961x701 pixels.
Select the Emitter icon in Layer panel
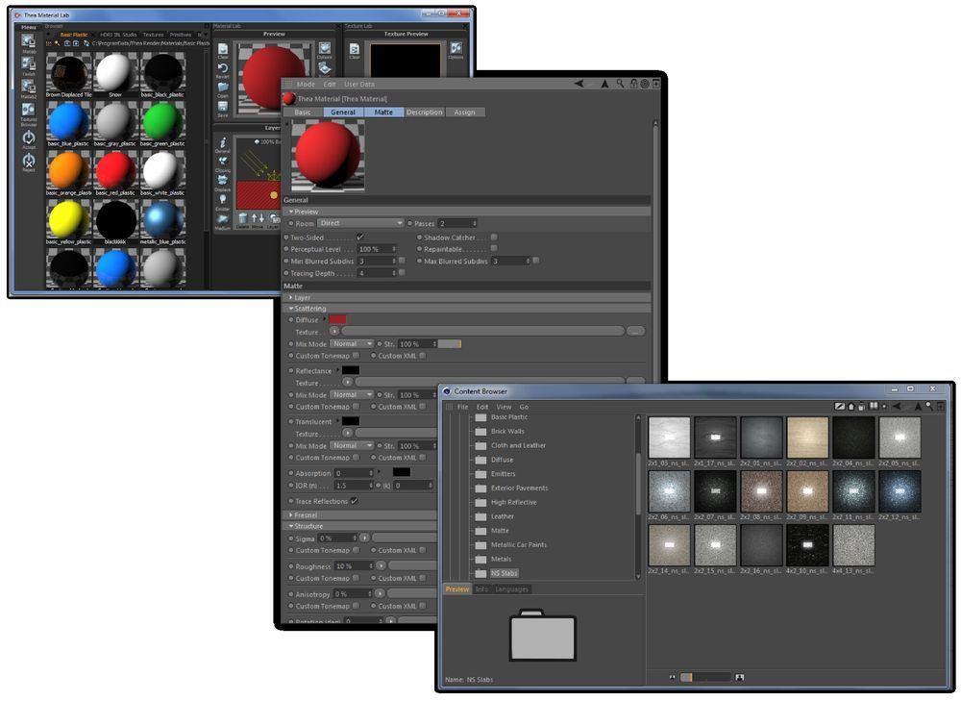click(223, 200)
